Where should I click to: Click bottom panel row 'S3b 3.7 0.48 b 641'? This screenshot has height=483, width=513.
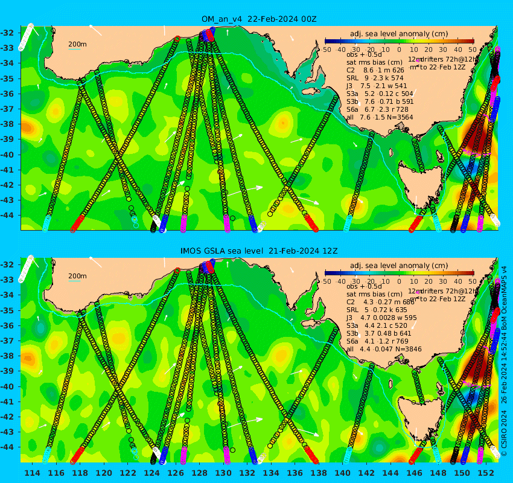pyautogui.click(x=378, y=333)
